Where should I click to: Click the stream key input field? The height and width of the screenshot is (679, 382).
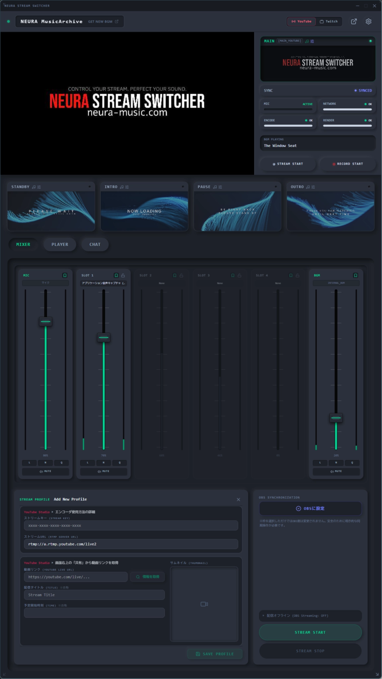[131, 526]
